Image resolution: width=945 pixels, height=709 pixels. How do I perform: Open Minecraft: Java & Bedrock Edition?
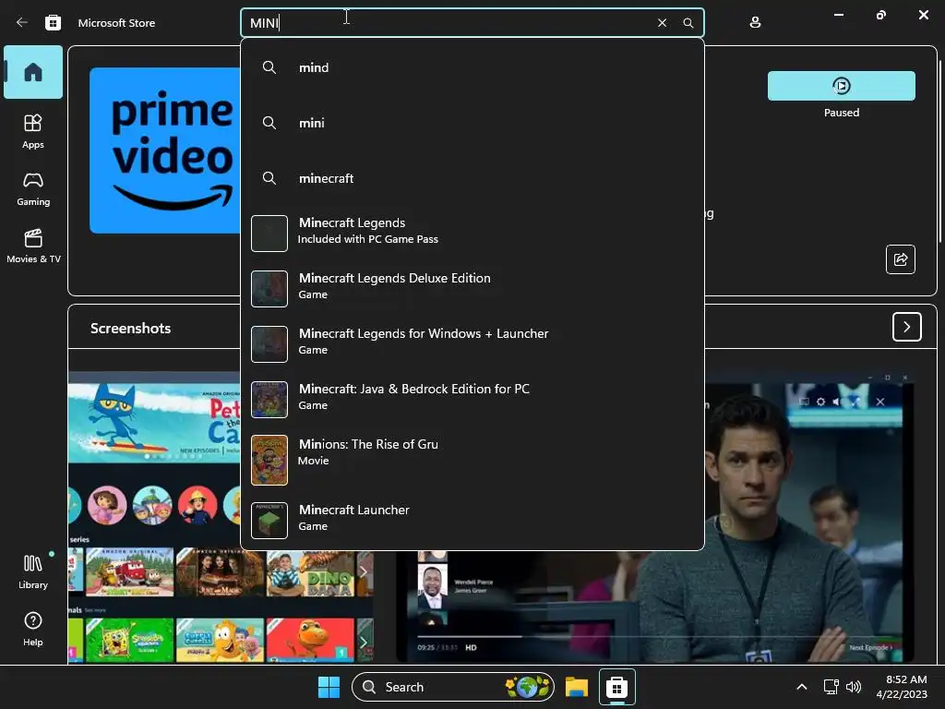(x=472, y=399)
